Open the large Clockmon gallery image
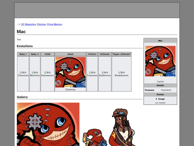The image size is (194, 146). pos(48,124)
